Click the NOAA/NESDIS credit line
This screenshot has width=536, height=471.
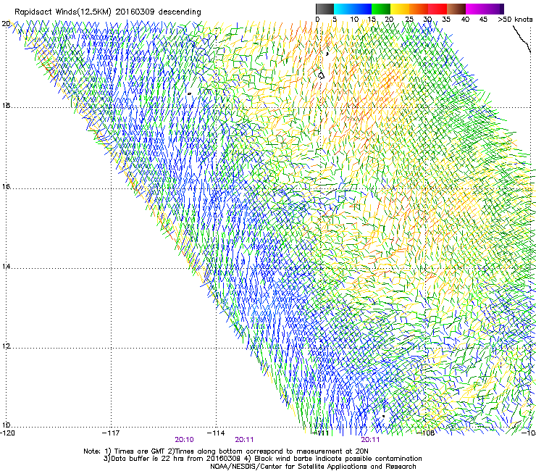coord(313,467)
